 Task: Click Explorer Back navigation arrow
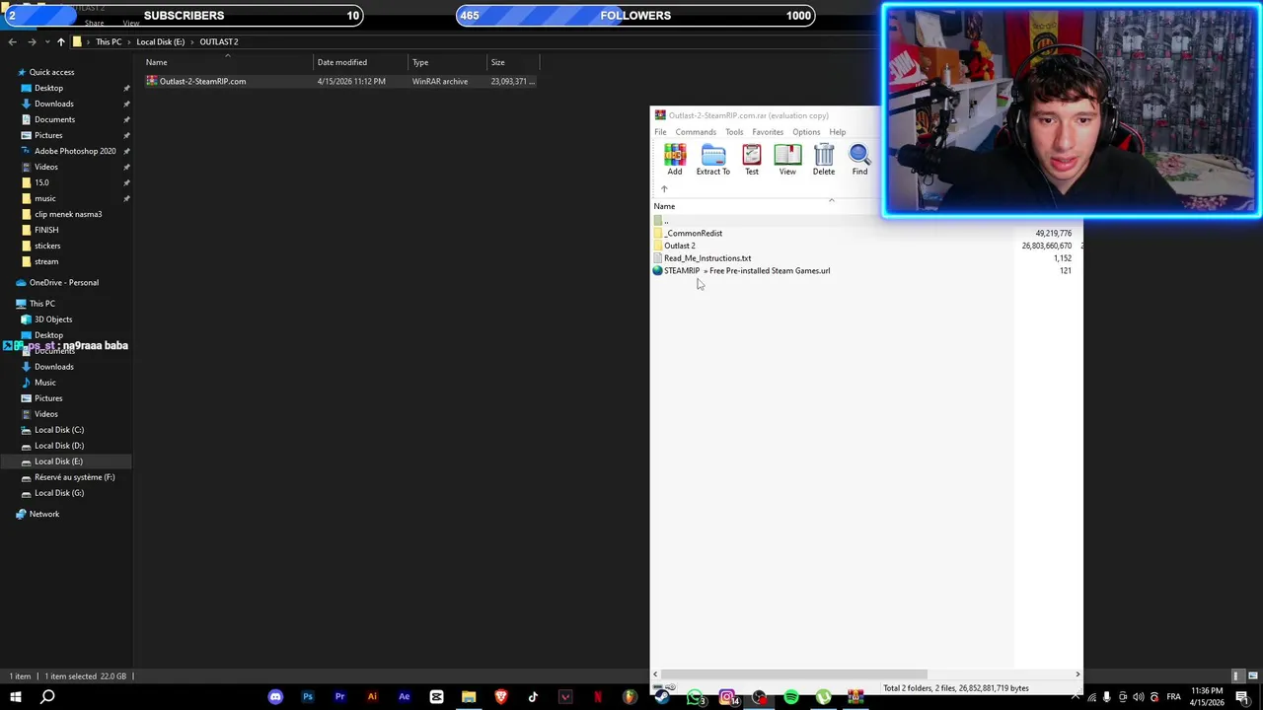[x=12, y=41]
